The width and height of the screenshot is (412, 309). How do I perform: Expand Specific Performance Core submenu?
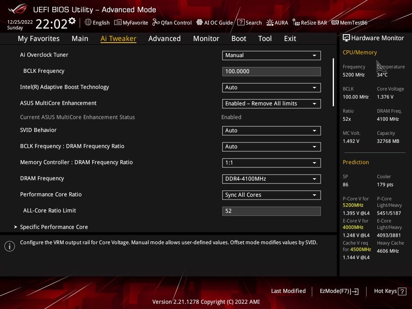(x=54, y=227)
